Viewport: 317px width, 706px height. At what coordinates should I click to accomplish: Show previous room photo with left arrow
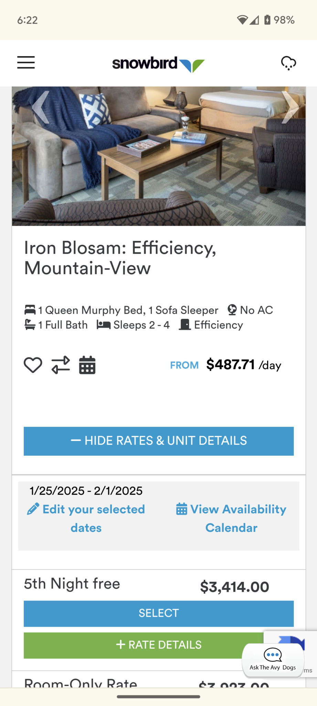[x=41, y=107]
